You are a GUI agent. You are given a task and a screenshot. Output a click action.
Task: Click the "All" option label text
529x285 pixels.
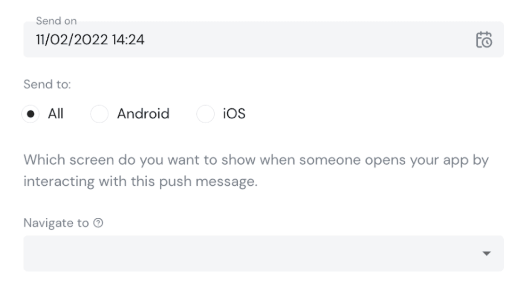(x=55, y=114)
